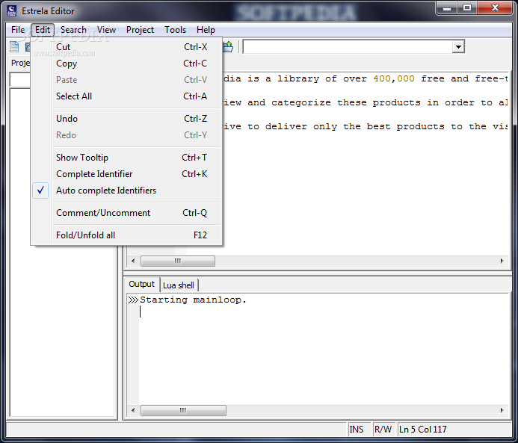Open the View menu

pos(106,30)
